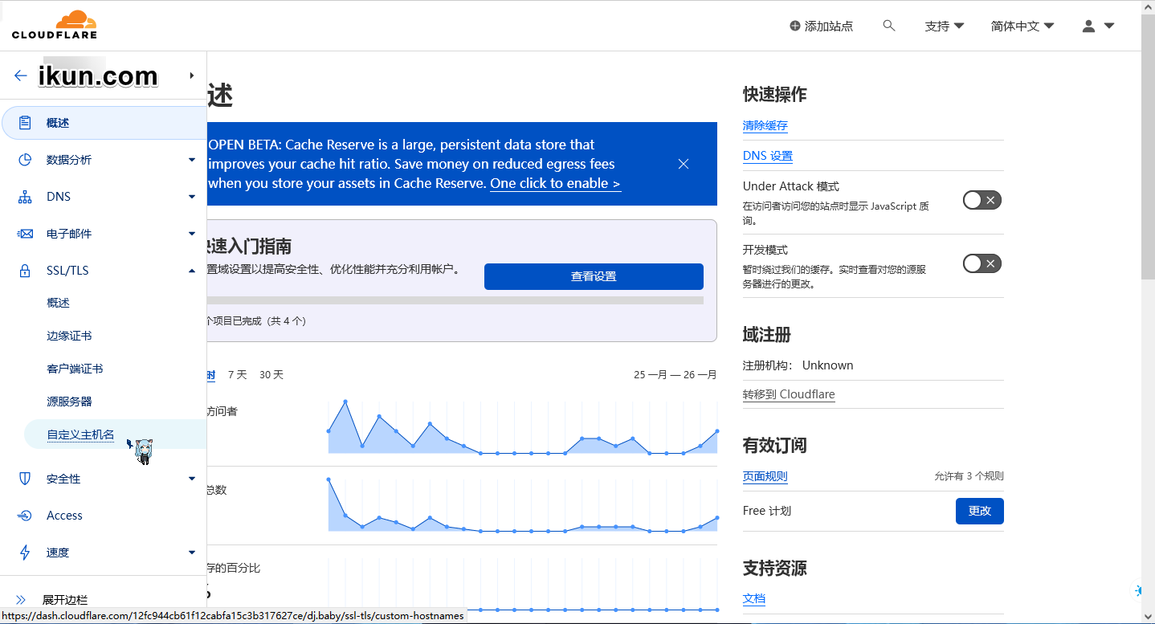The height and width of the screenshot is (624, 1155).
Task: Open 自定义主机名 page
Action: pyautogui.click(x=80, y=434)
